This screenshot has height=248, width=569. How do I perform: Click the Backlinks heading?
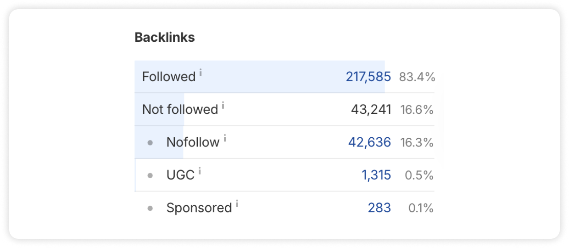tap(164, 38)
